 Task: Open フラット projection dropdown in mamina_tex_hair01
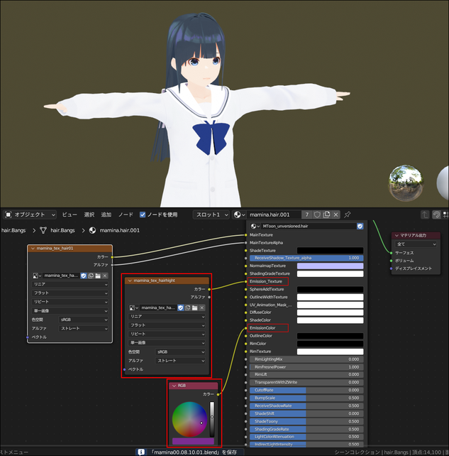(70, 293)
